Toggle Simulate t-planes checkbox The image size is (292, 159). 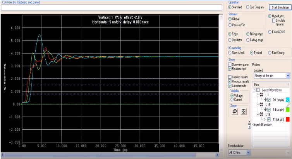pos(274,20)
